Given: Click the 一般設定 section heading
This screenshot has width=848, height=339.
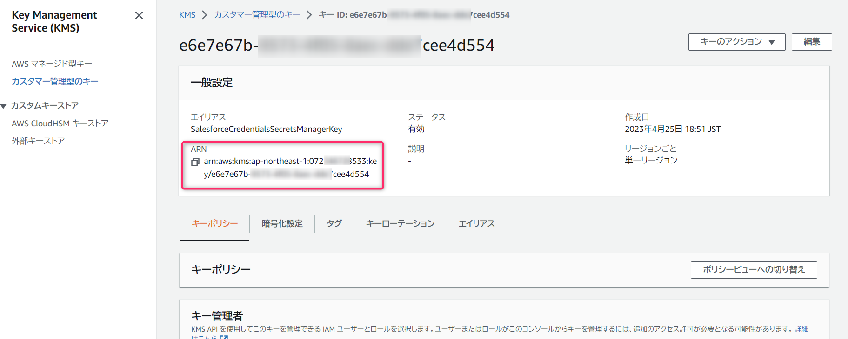Looking at the screenshot, I should pos(212,83).
